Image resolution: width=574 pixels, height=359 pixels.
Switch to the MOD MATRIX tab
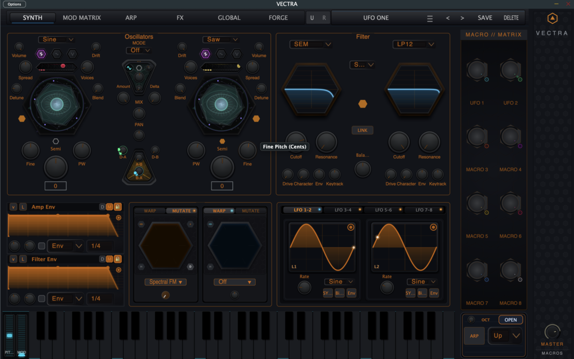(x=82, y=18)
